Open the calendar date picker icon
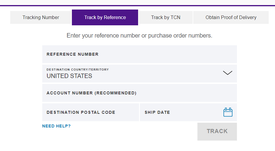This screenshot has width=275, height=151. (x=228, y=112)
